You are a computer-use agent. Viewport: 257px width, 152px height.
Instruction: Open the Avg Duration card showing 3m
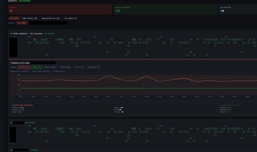click(x=238, y=9)
